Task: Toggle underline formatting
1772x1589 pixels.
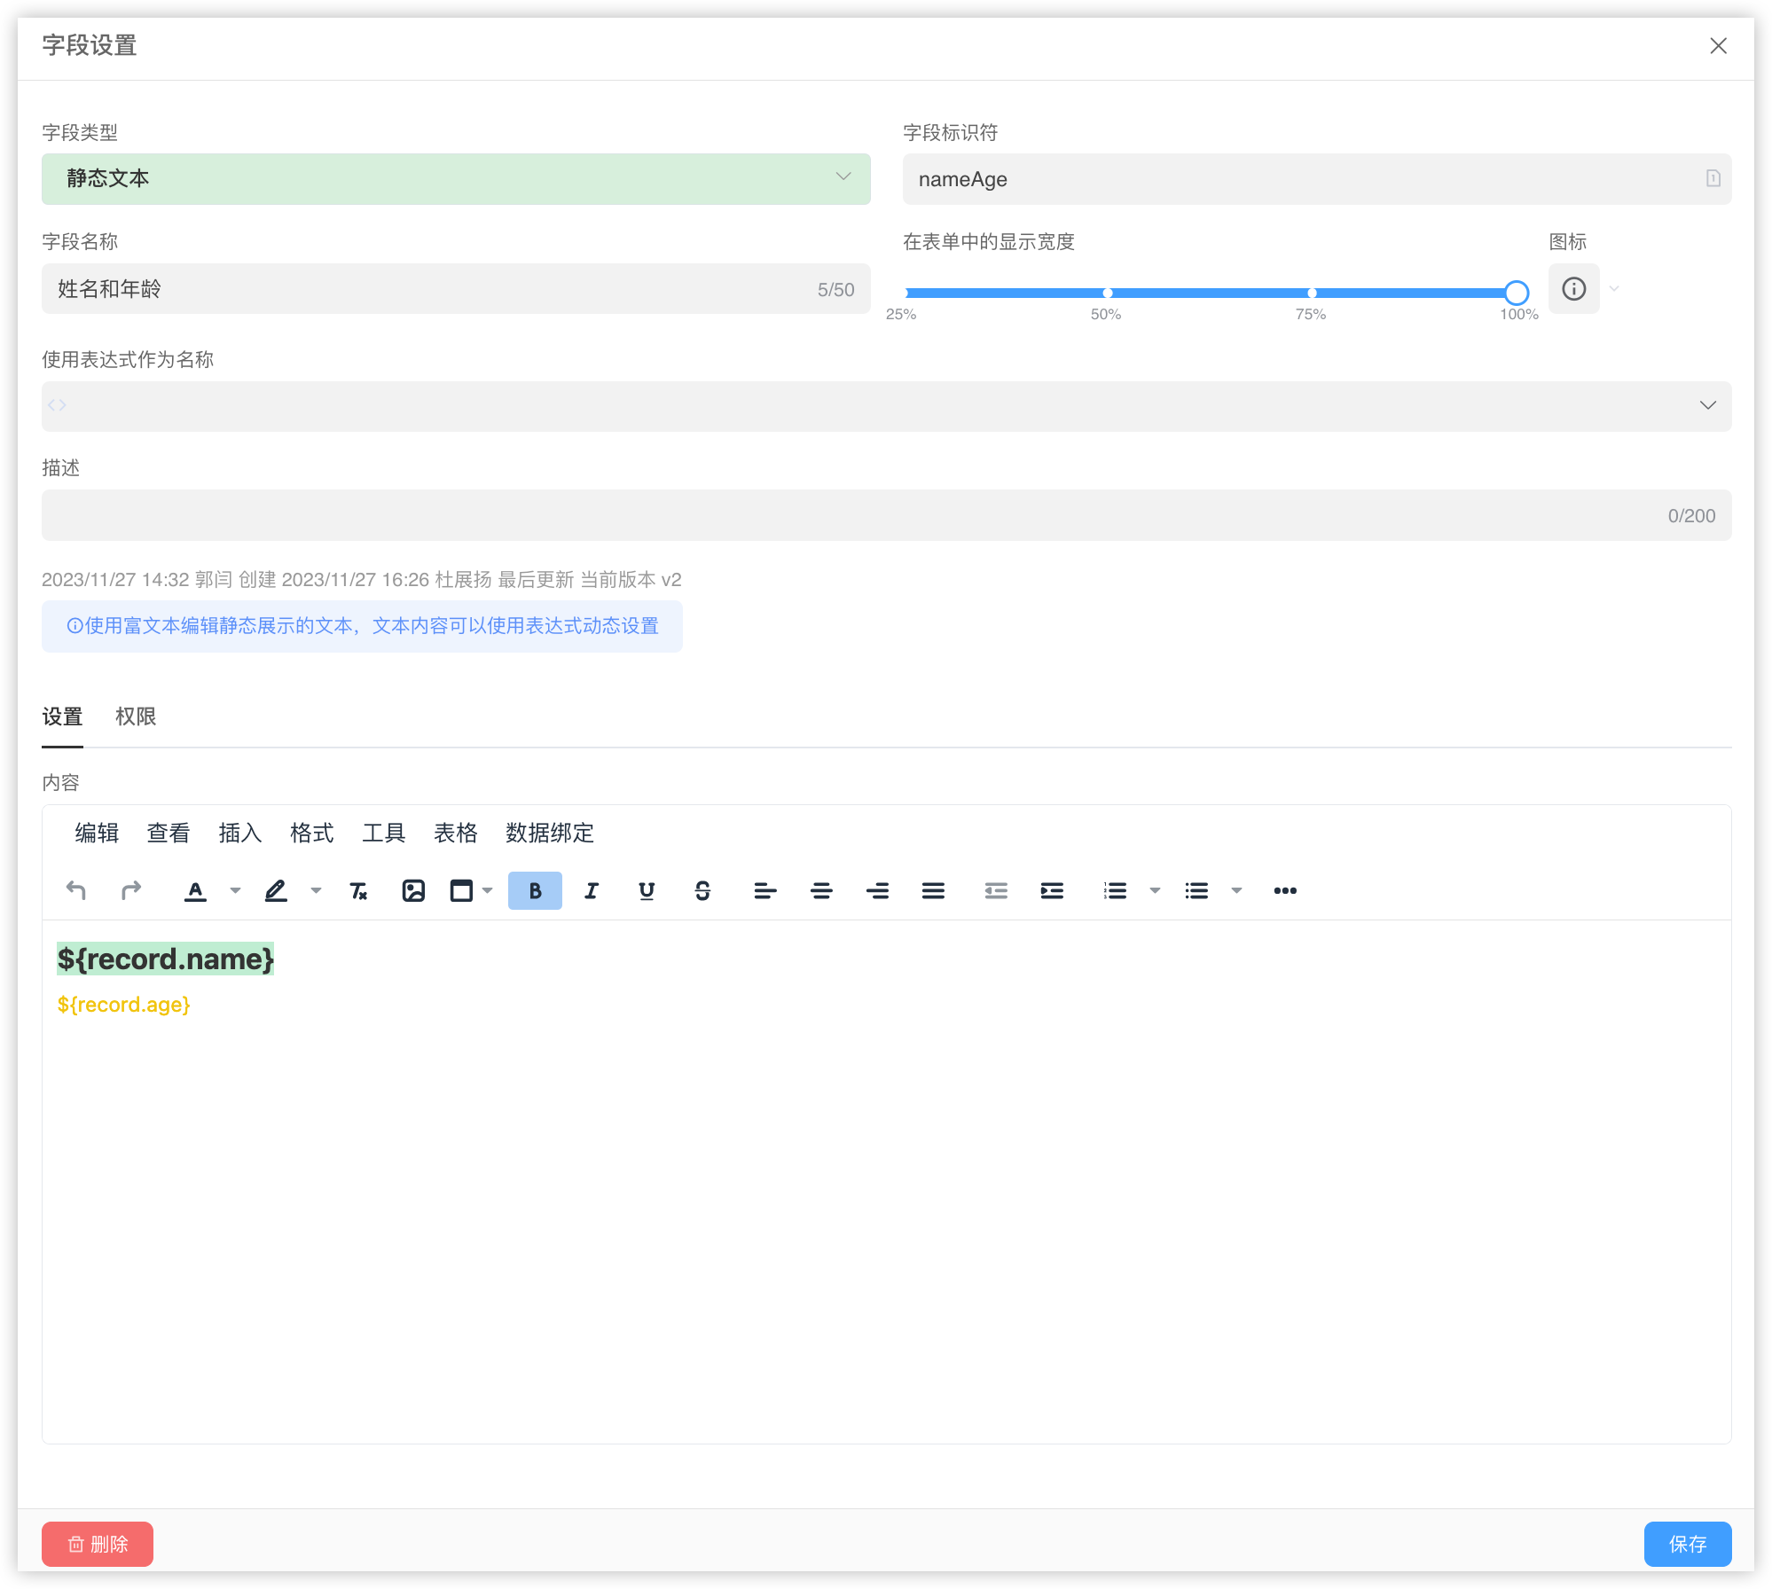Action: click(647, 890)
